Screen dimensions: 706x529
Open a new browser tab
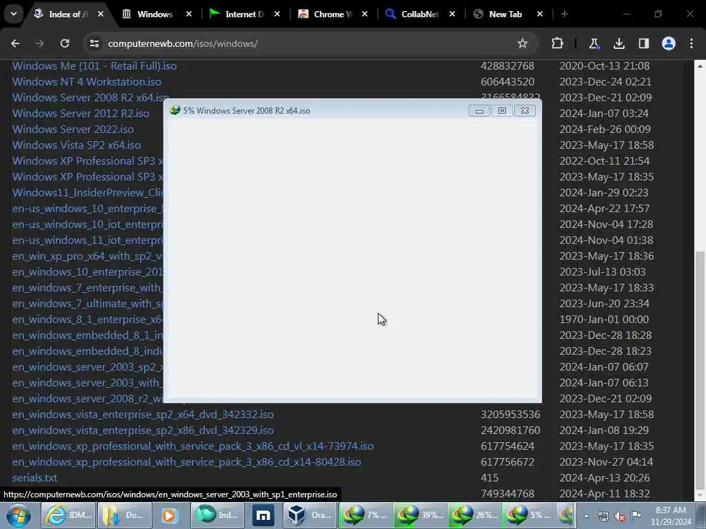tap(564, 14)
